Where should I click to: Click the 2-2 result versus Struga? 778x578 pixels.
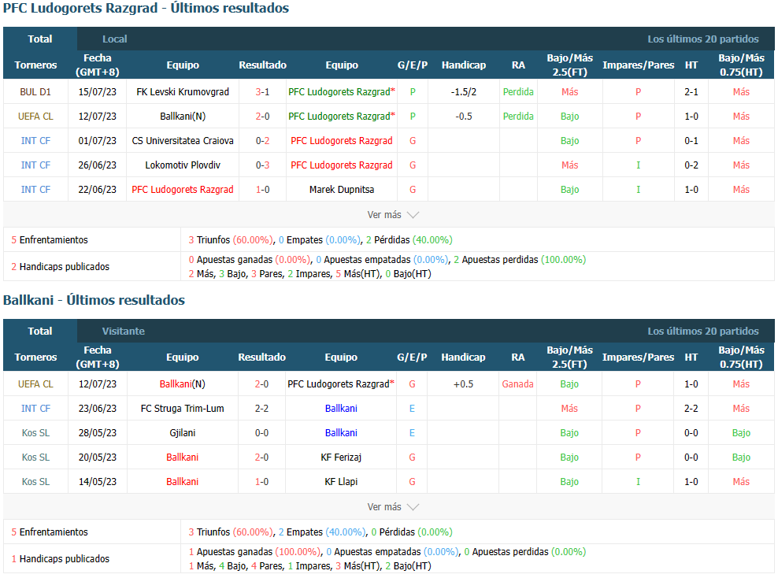point(261,409)
